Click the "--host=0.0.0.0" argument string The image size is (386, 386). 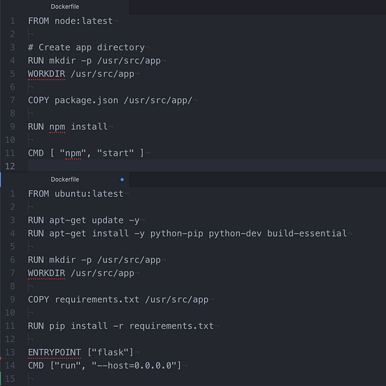pyautogui.click(x=134, y=366)
